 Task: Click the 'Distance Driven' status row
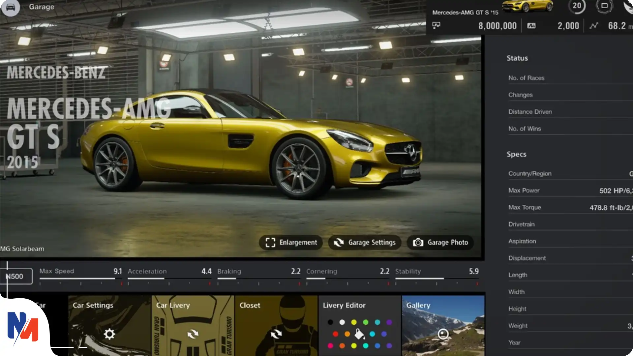coord(570,112)
